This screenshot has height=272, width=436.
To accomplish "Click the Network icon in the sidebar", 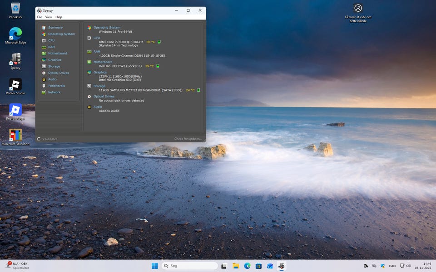I will pos(44,92).
